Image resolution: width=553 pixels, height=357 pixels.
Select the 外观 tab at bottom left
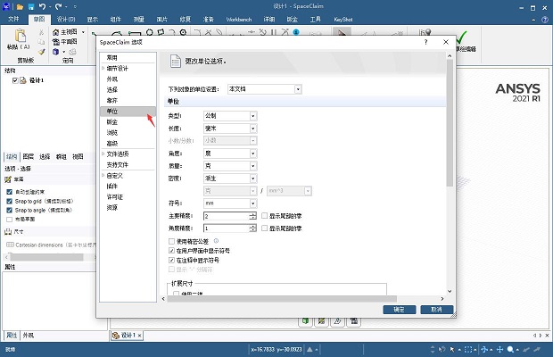pyautogui.click(x=29, y=335)
